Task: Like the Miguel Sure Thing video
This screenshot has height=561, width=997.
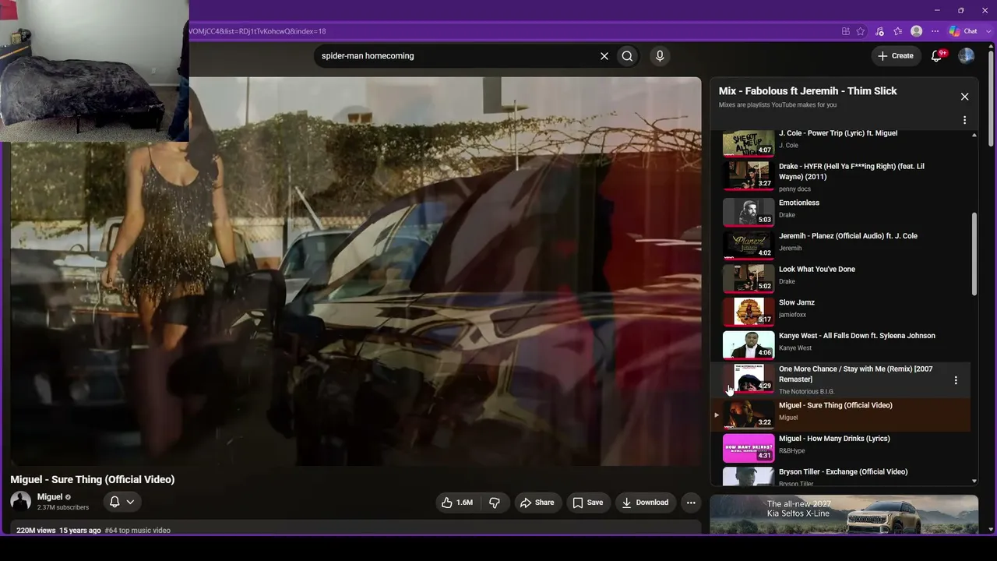Action: coord(457,503)
